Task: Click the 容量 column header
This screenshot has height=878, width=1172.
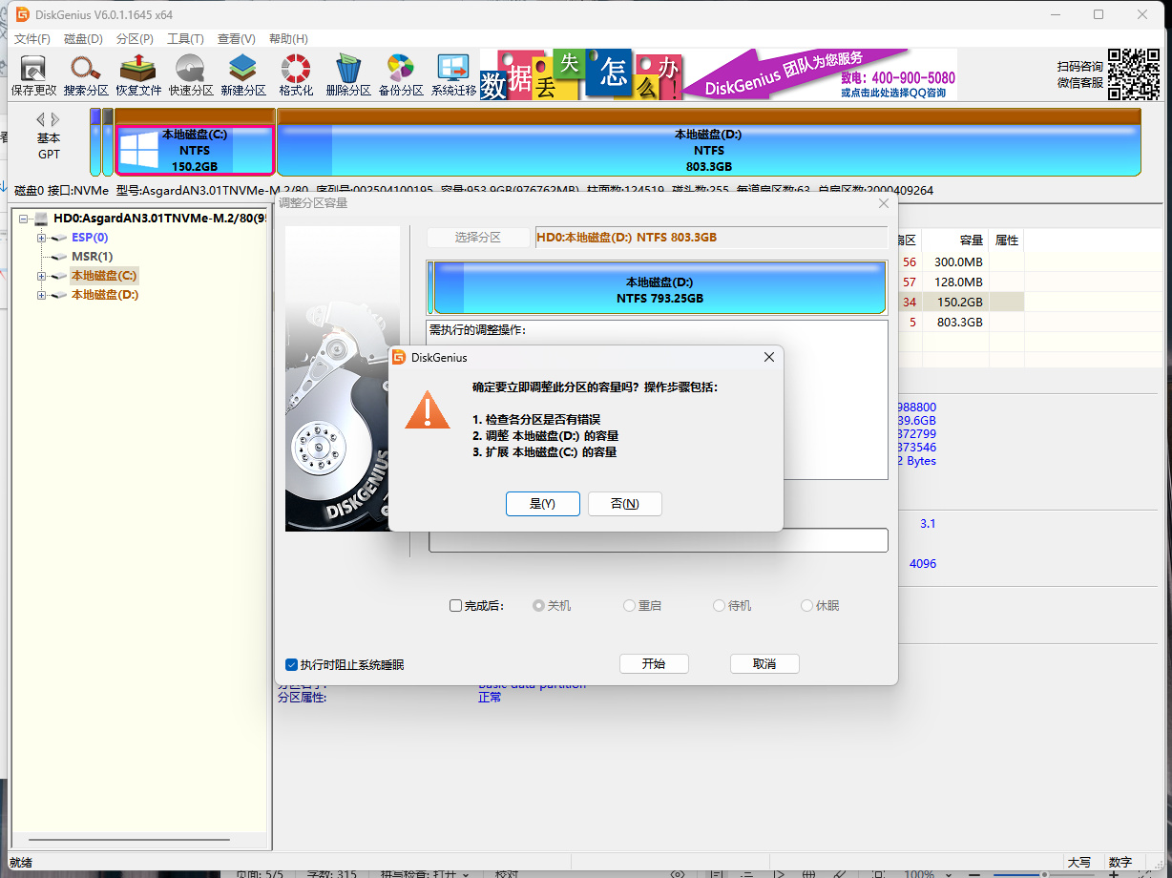Action: [x=955, y=240]
